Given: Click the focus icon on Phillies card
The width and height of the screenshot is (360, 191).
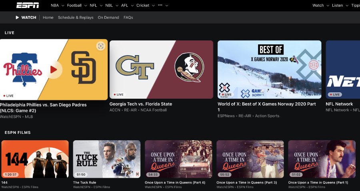Looking at the screenshot, I should [x=100, y=46].
